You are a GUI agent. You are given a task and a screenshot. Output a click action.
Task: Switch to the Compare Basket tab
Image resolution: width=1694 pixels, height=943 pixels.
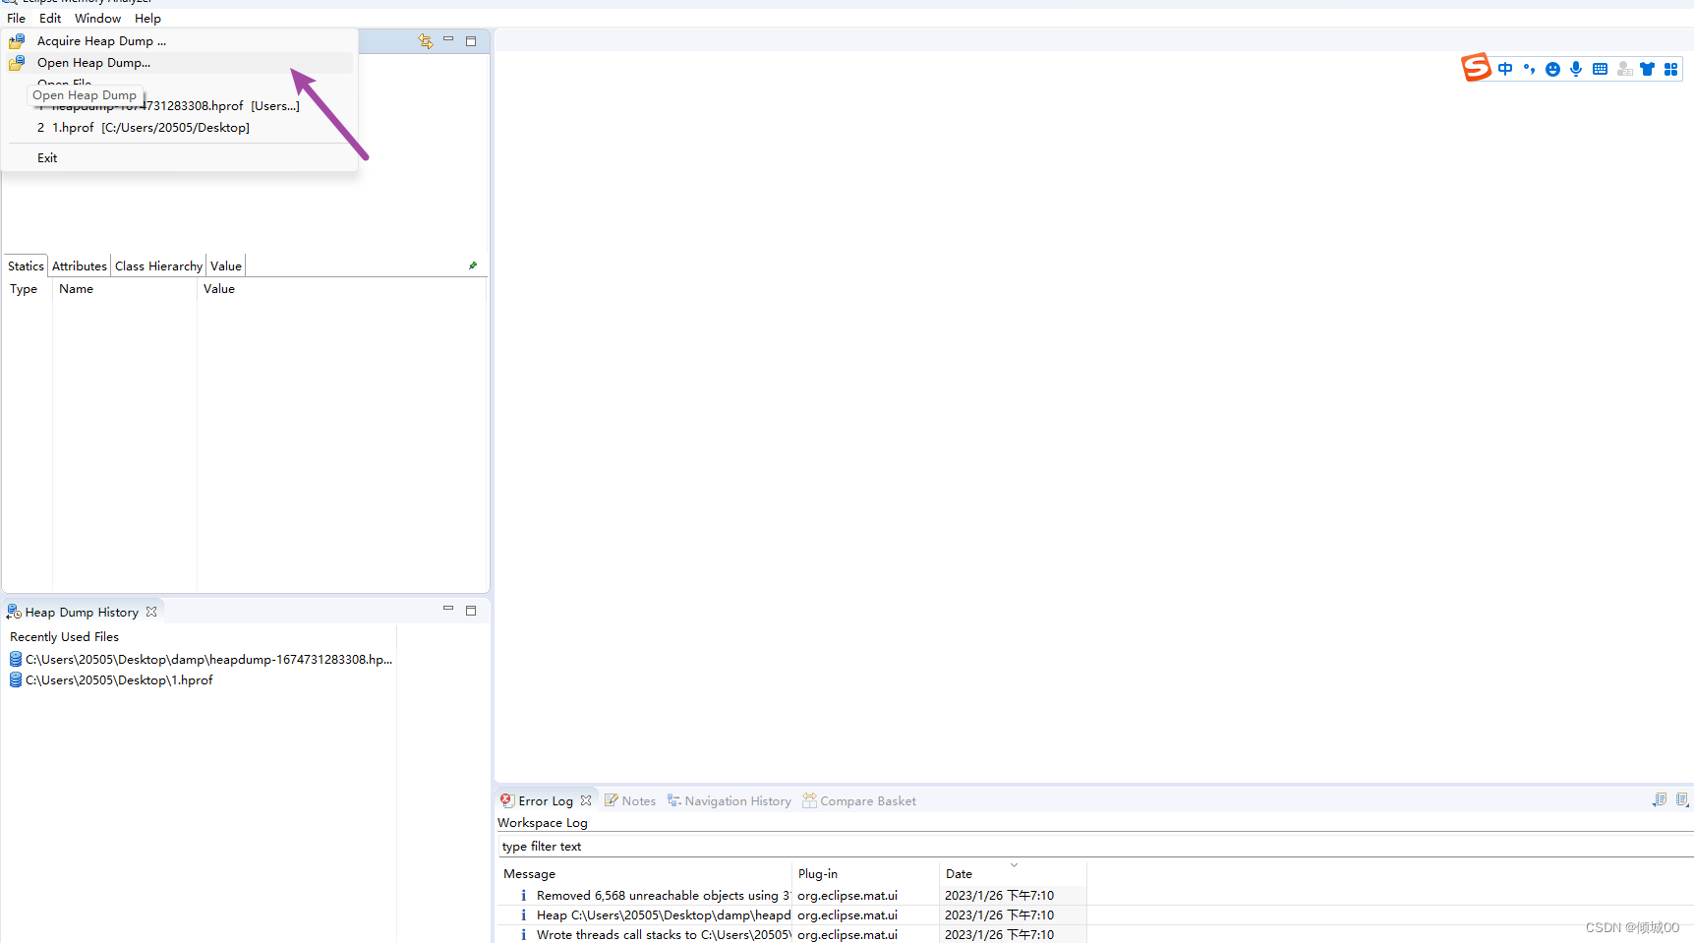[x=859, y=801]
